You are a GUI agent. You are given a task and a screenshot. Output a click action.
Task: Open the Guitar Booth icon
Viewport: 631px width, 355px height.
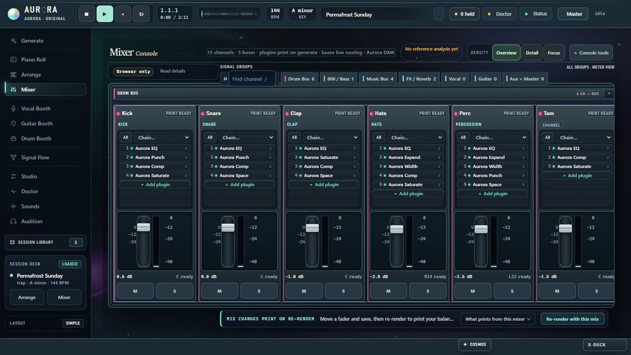[13, 124]
